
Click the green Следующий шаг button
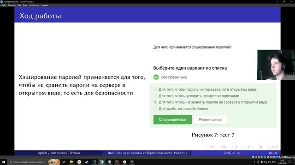pos(172,120)
